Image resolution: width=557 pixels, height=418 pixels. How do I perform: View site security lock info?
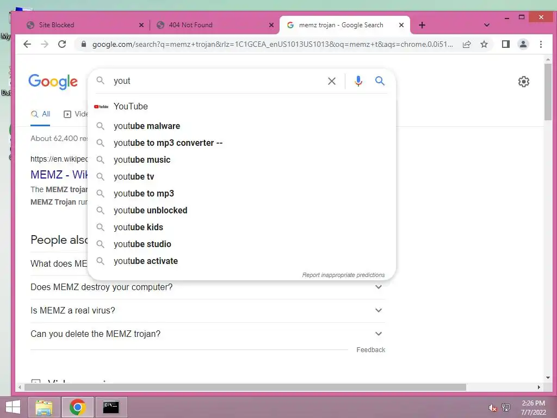(84, 45)
